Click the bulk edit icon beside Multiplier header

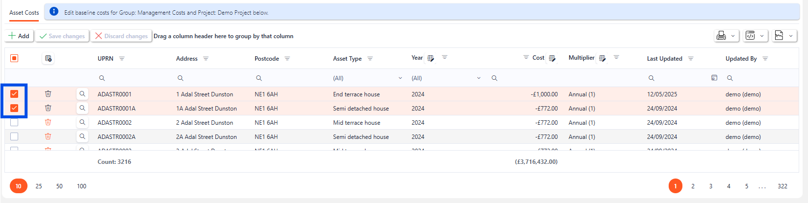point(602,58)
